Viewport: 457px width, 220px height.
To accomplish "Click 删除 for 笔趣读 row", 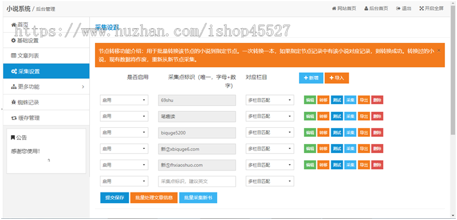I will (x=377, y=116).
